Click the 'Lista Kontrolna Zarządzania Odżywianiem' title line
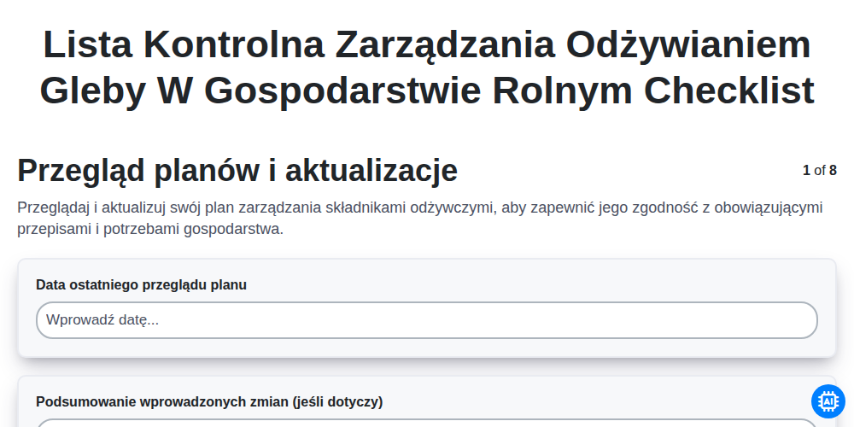Screen dimensions: 854x427 (427, 44)
